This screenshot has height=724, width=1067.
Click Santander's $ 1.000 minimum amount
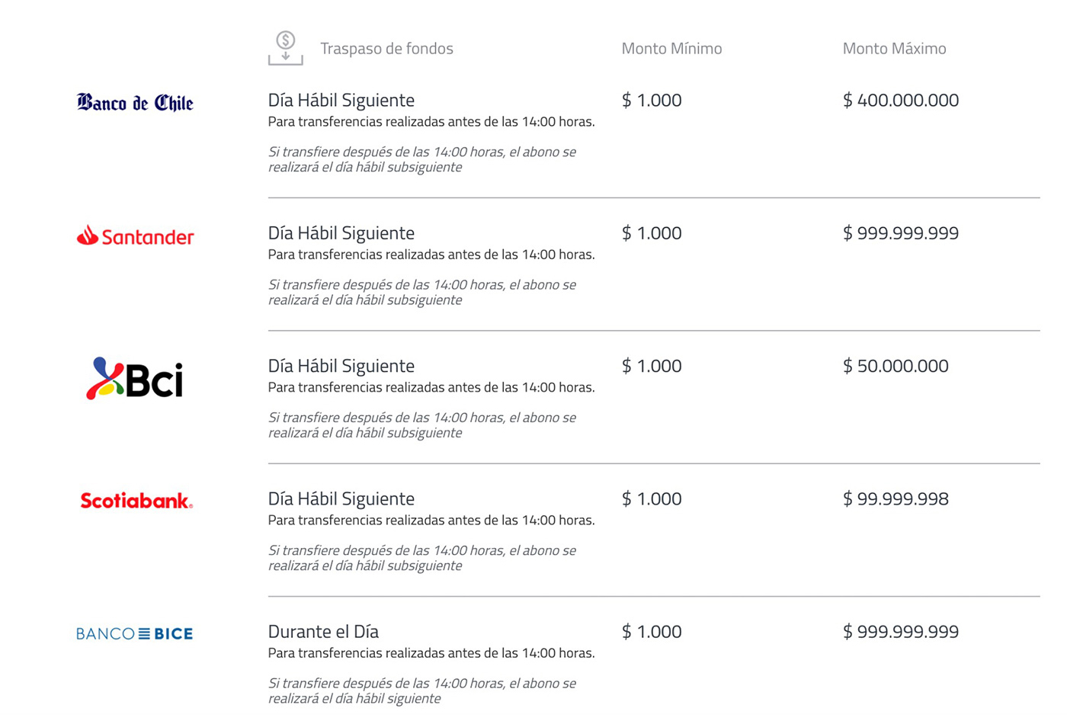(652, 233)
